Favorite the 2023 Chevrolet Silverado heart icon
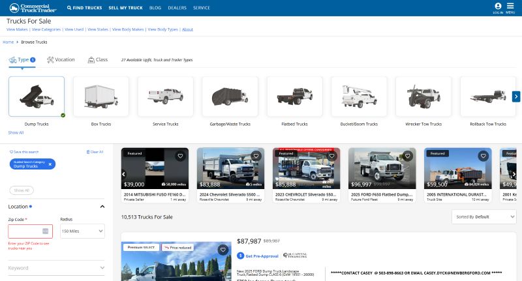The width and height of the screenshot is (522, 281). click(331, 156)
